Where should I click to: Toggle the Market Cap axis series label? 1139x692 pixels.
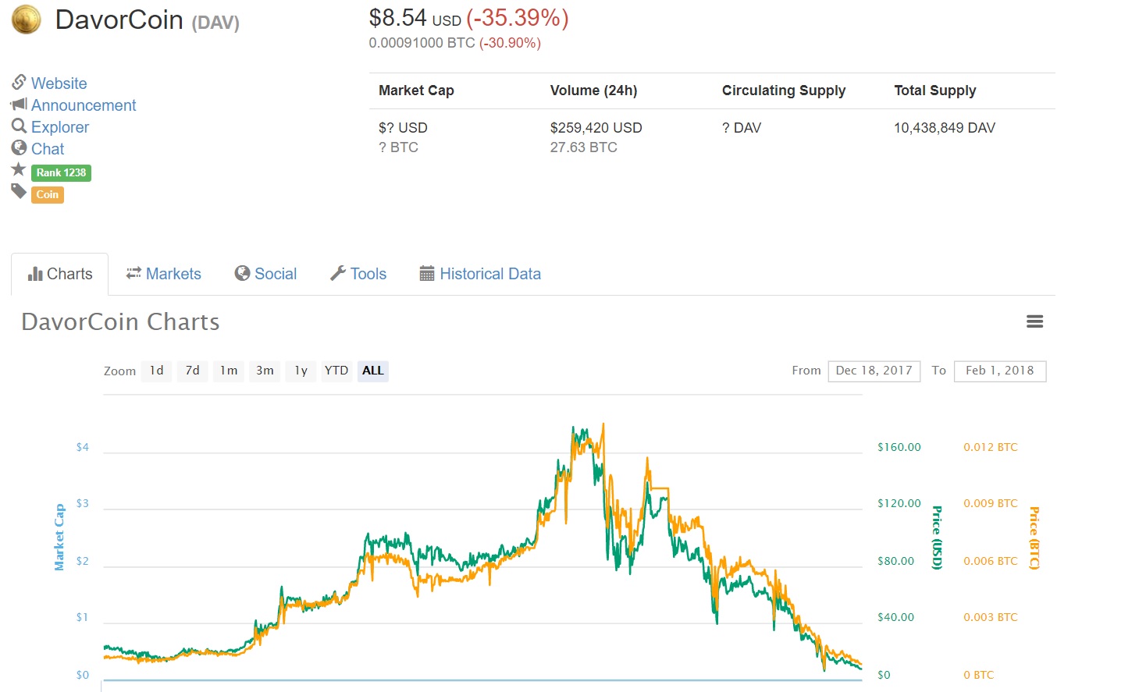[59, 537]
